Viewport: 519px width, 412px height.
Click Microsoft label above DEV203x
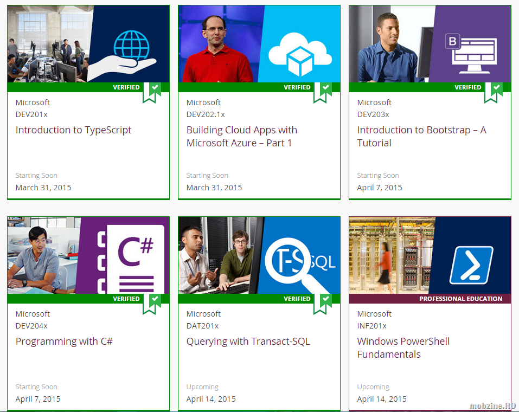coord(374,102)
